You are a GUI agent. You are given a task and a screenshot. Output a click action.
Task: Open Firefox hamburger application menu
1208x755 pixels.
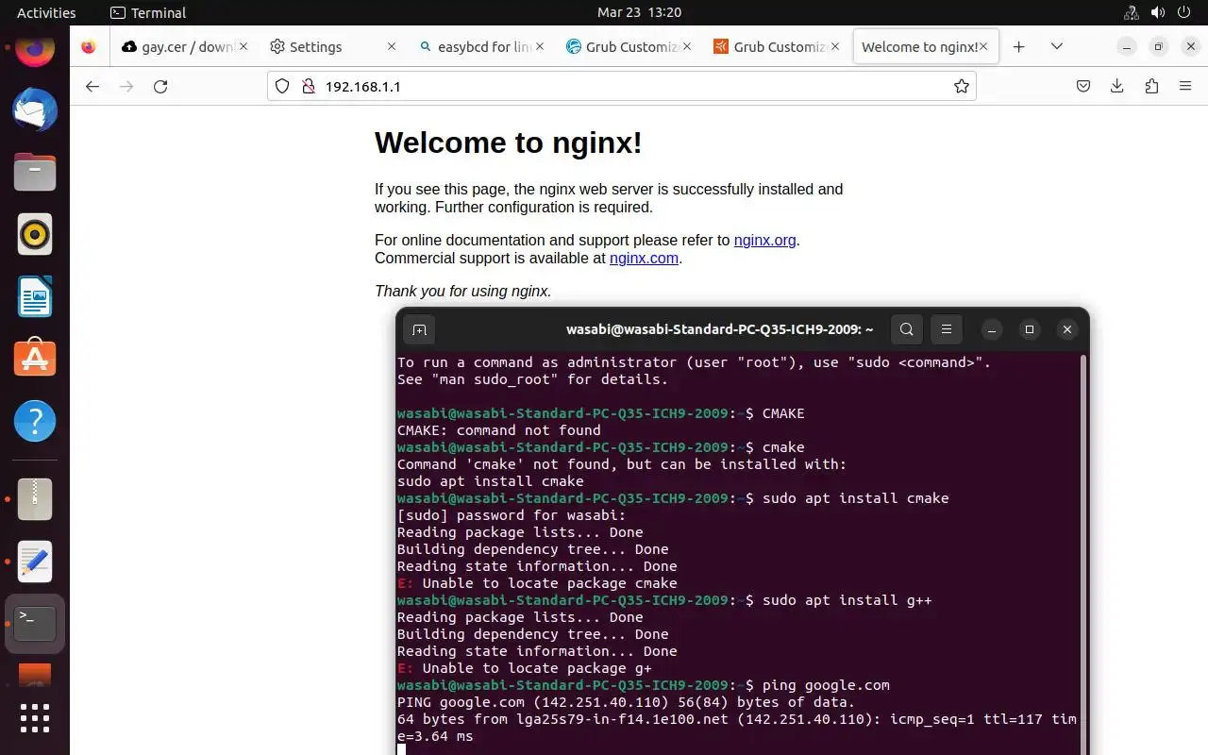[x=1185, y=86]
